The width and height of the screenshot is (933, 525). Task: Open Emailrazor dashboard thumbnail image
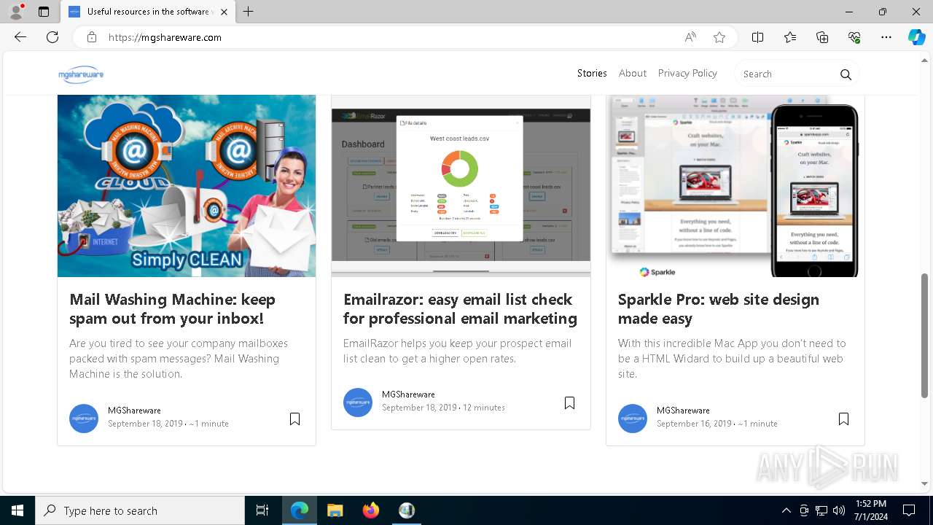(x=461, y=186)
